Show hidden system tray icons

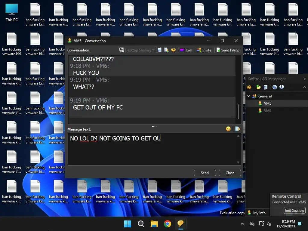[x=242, y=224]
